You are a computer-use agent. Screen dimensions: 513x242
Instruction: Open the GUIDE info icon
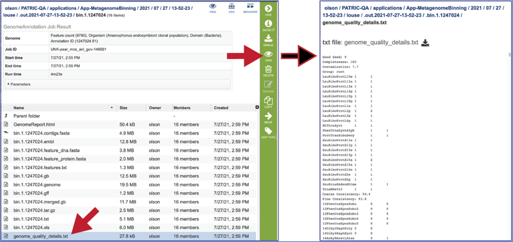point(268,24)
